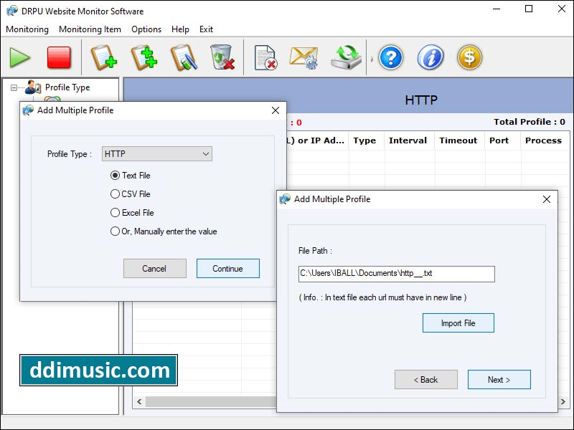Click the Import File button

click(458, 322)
